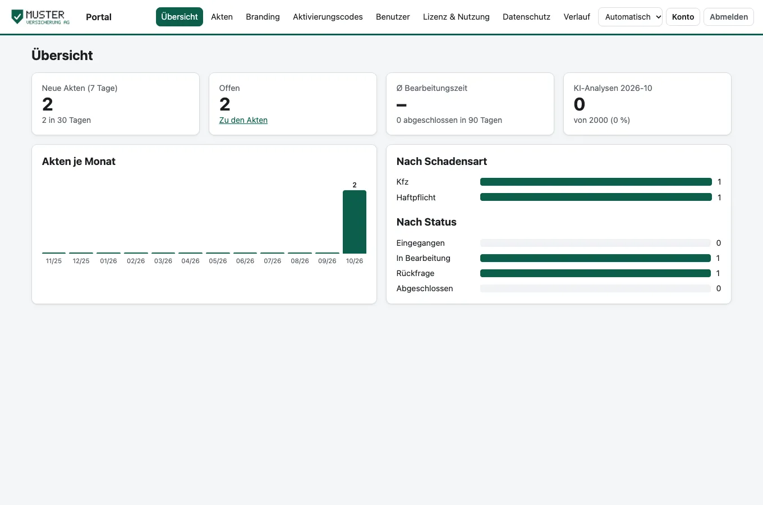The width and height of the screenshot is (763, 505).
Task: Open the Übersicht tab
Action: (180, 17)
